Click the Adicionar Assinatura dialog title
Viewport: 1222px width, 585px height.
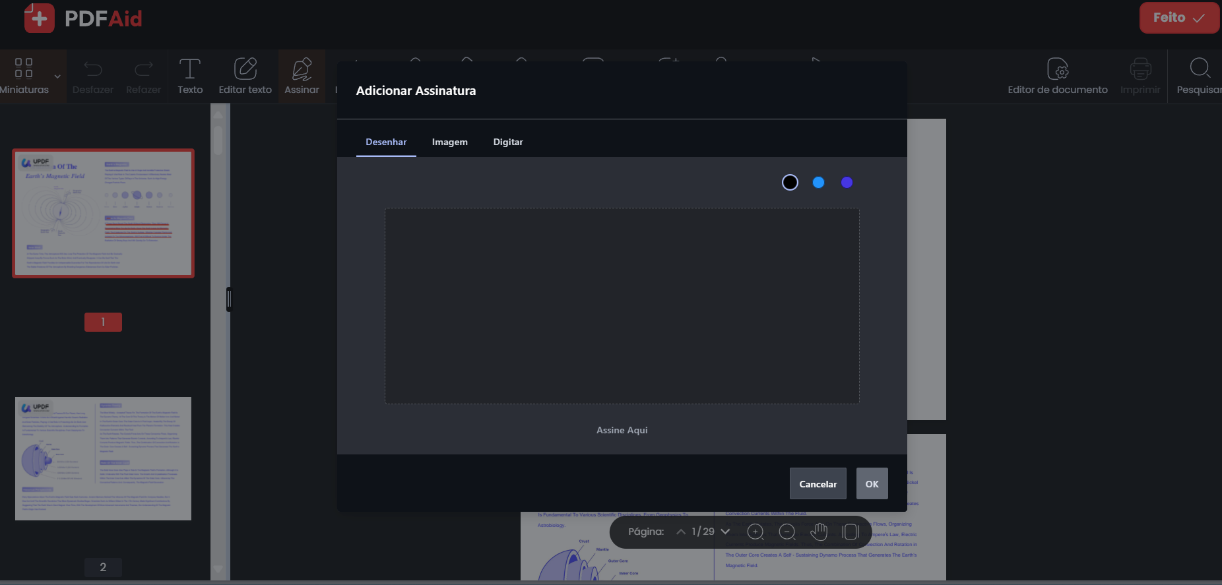416,91
